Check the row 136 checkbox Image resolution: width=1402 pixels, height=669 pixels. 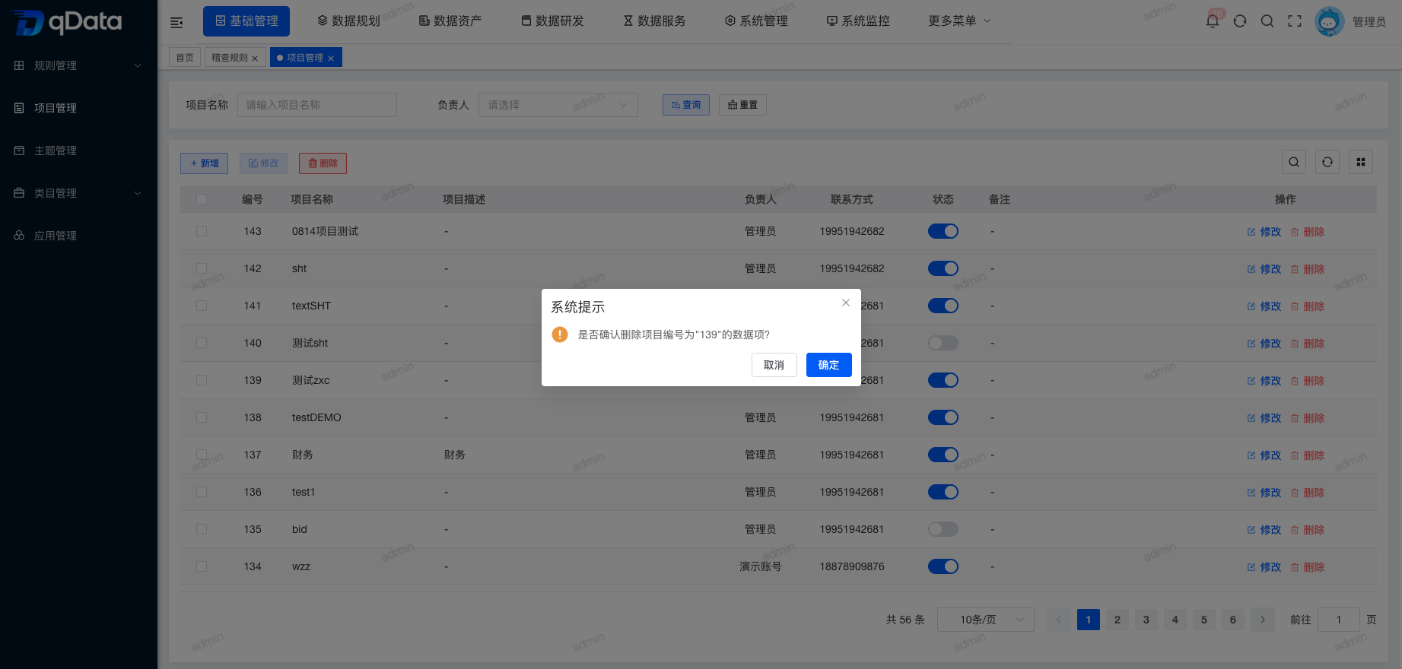[202, 492]
